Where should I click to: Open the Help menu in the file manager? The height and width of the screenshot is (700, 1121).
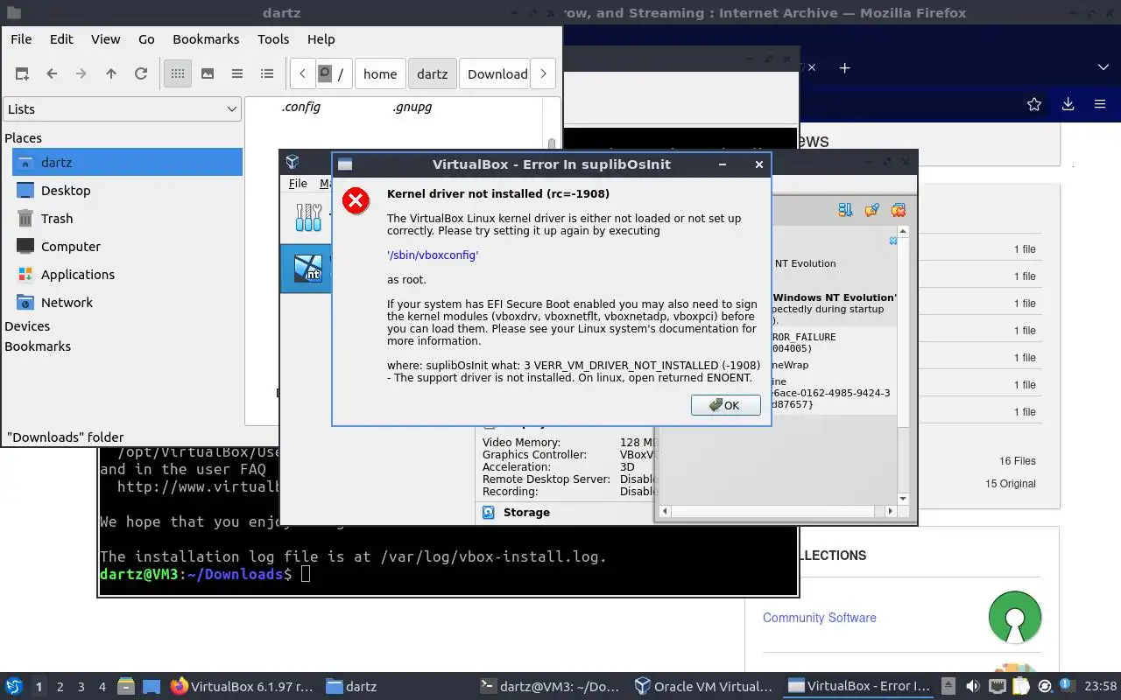point(321,39)
